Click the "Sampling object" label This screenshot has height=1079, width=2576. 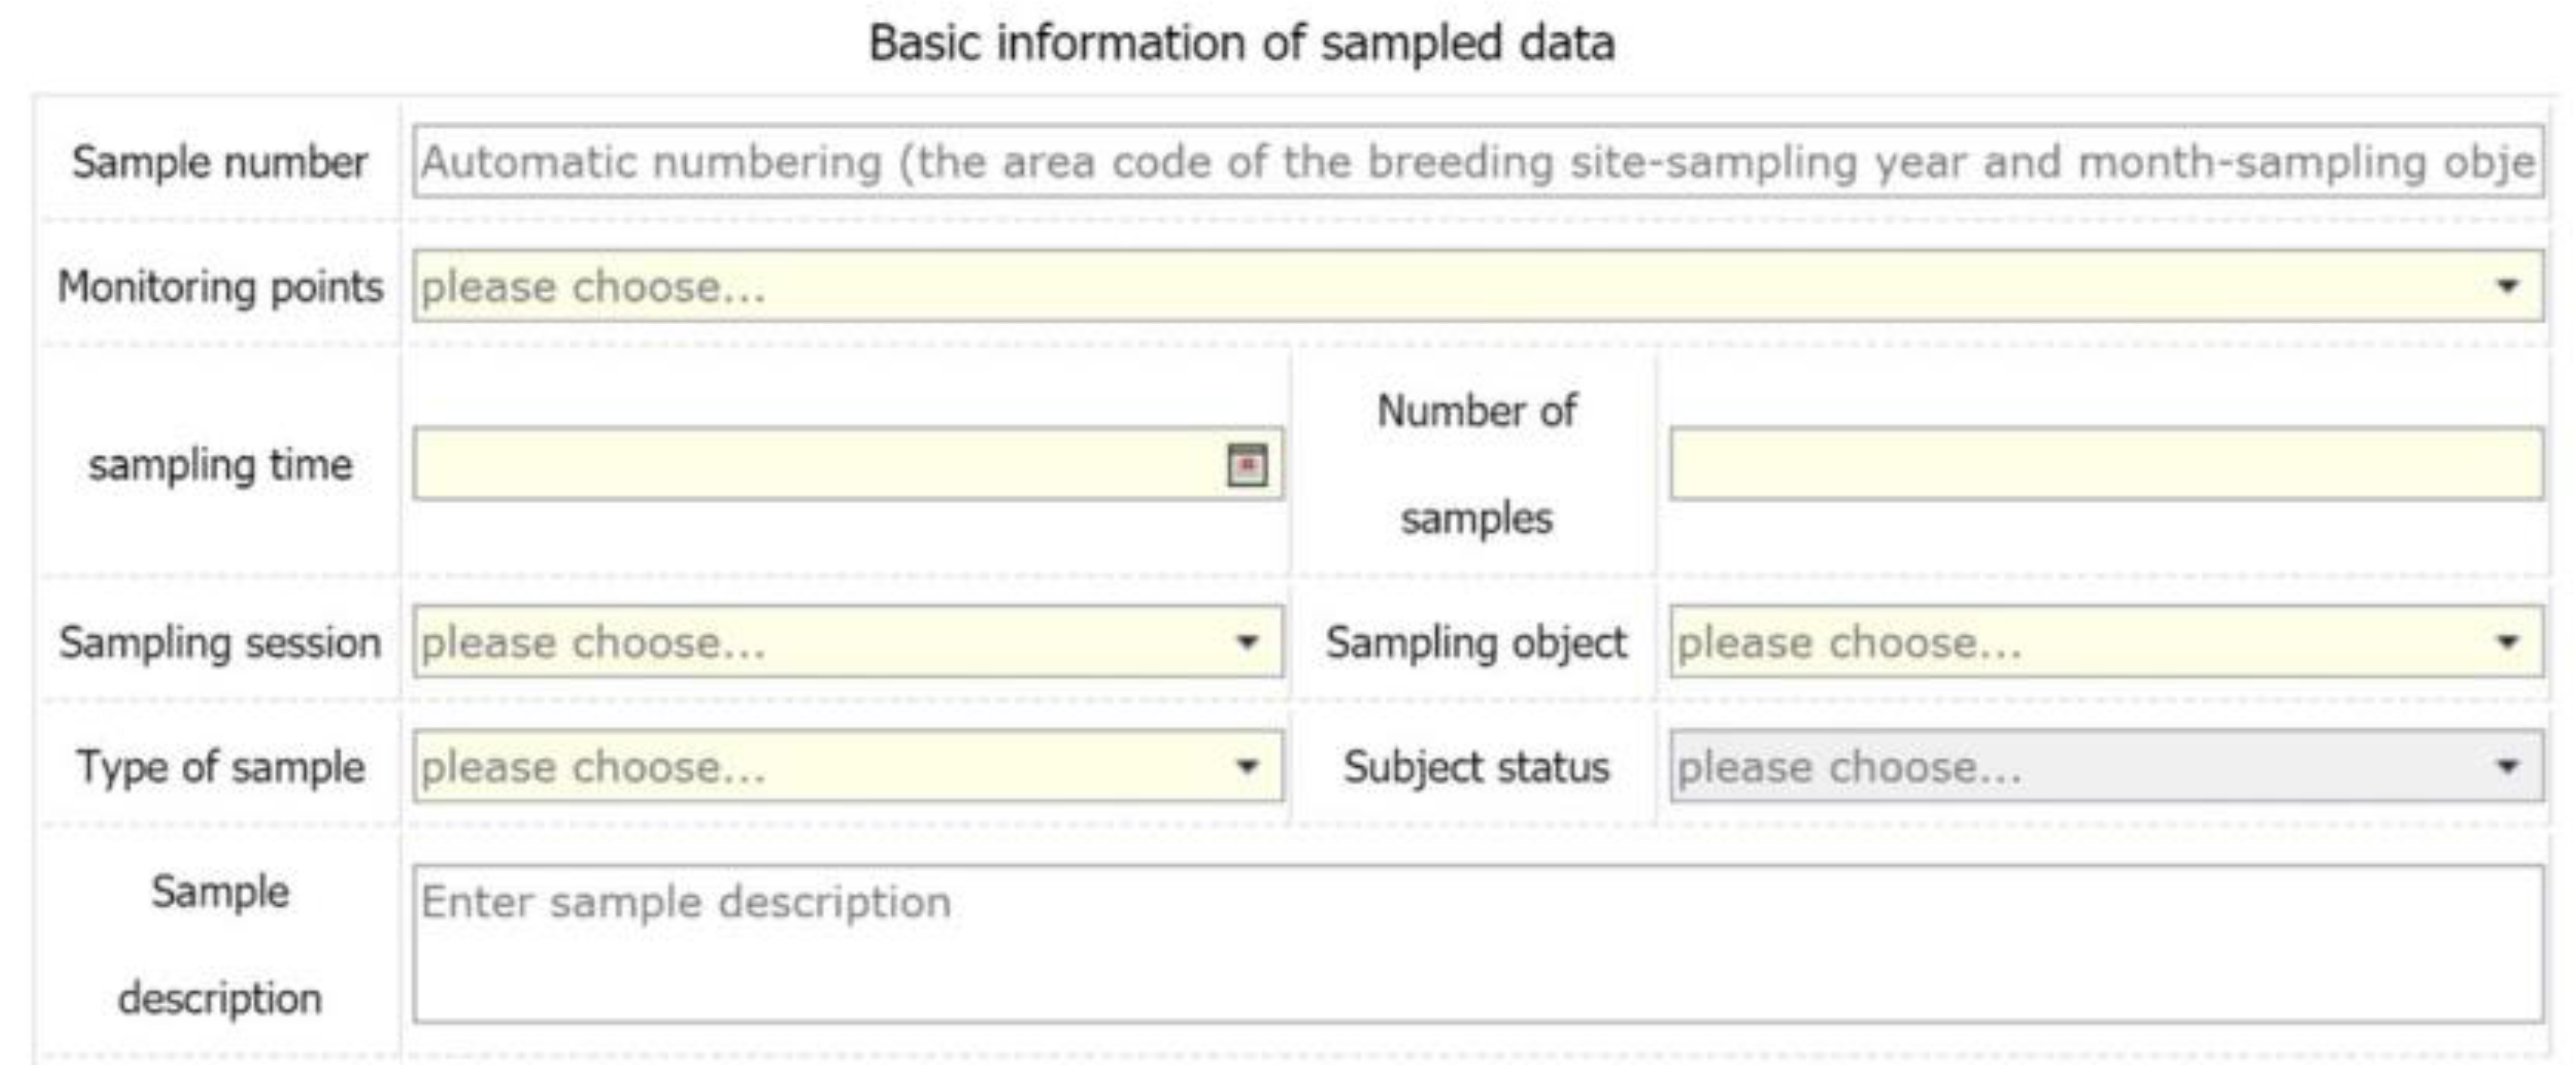point(1476,642)
